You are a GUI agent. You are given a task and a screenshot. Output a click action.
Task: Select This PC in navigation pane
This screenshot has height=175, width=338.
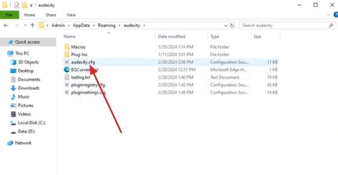pyautogui.click(x=22, y=53)
